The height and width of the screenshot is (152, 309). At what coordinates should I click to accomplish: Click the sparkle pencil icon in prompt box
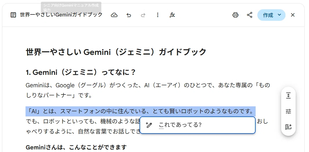coord(149,125)
